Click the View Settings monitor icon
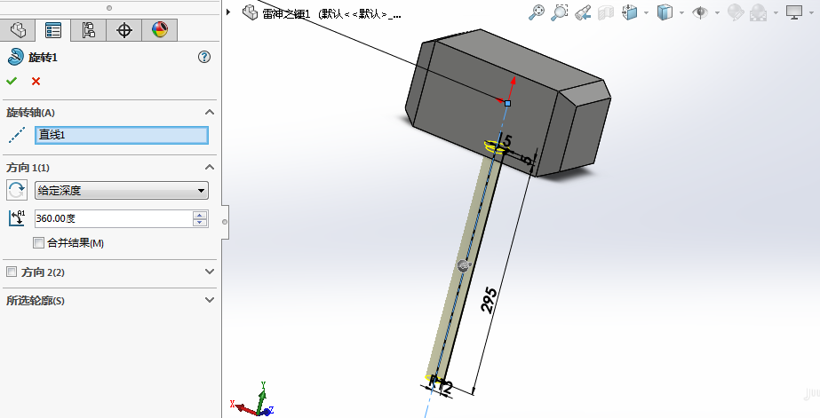 pyautogui.click(x=794, y=12)
